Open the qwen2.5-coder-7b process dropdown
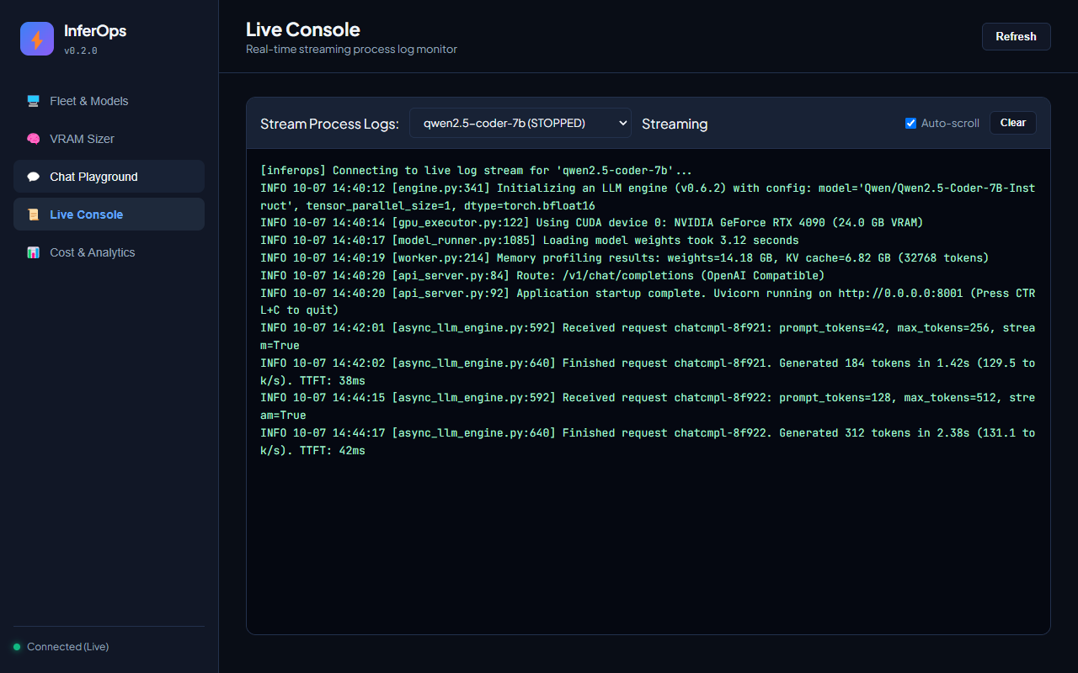This screenshot has width=1078, height=673. point(520,123)
